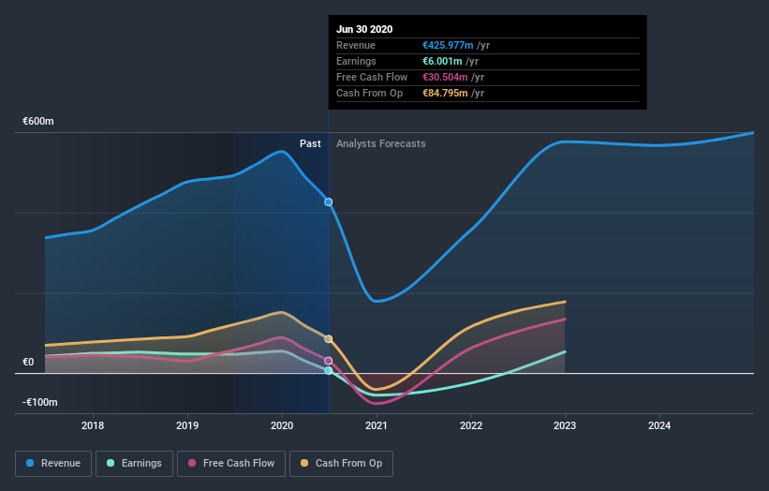This screenshot has width=769, height=491.
Task: Select the 2020 x-axis label
Action: (x=282, y=425)
